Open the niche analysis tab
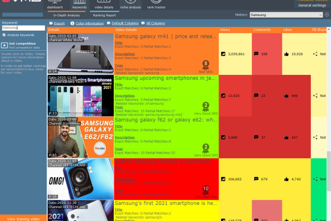 coord(130,5)
